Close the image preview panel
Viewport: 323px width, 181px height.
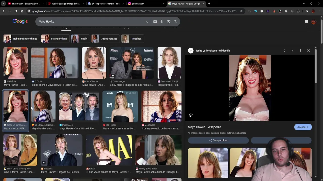308,51
